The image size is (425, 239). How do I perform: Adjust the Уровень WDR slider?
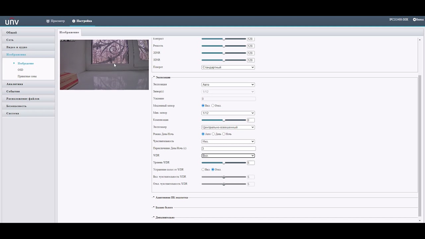[x=224, y=163]
